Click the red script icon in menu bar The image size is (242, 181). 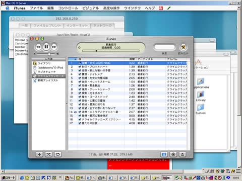tap(161, 8)
